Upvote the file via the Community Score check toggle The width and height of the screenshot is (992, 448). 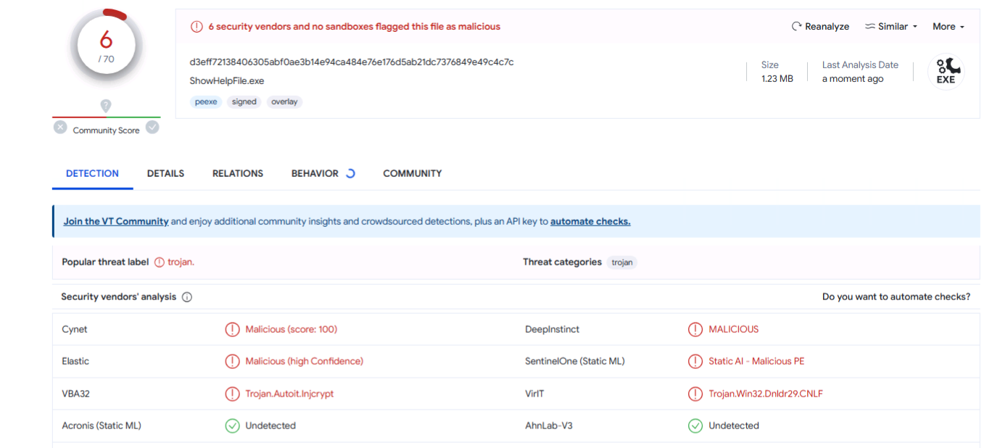[x=152, y=127]
